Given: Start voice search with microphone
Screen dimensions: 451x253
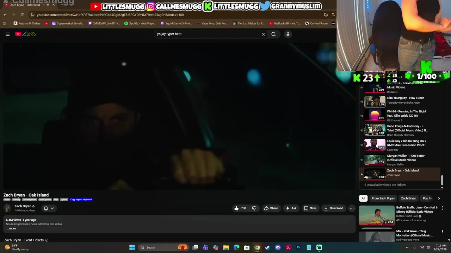Looking at the screenshot, I should pos(288,34).
